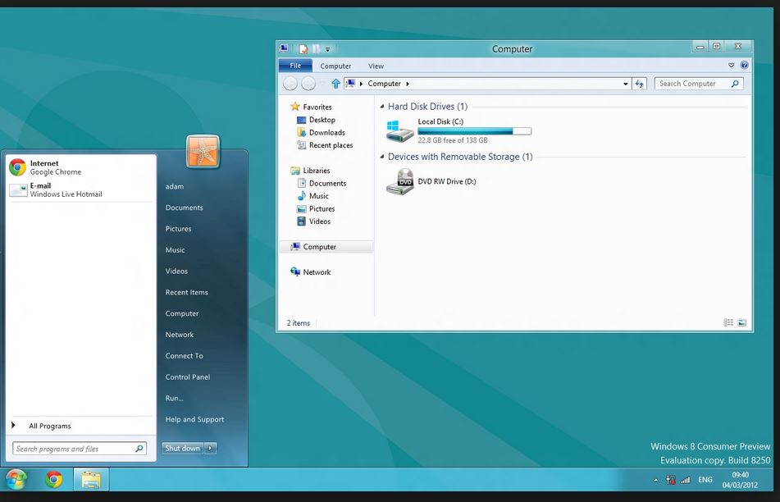Switch to Details view in status bar
The height and width of the screenshot is (502, 780).
[x=728, y=323]
